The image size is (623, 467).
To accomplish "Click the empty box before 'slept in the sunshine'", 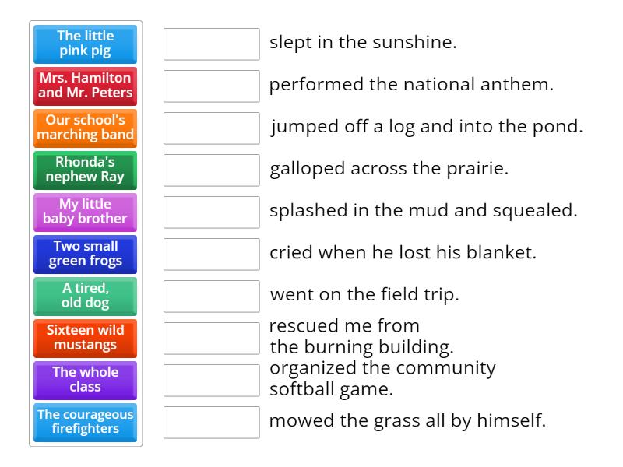I will pyautogui.click(x=212, y=44).
